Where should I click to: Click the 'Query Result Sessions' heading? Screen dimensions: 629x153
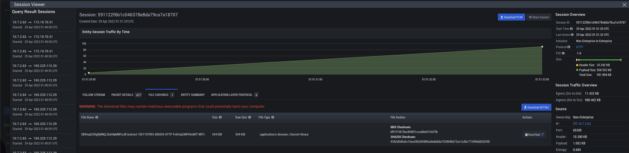pos(33,12)
